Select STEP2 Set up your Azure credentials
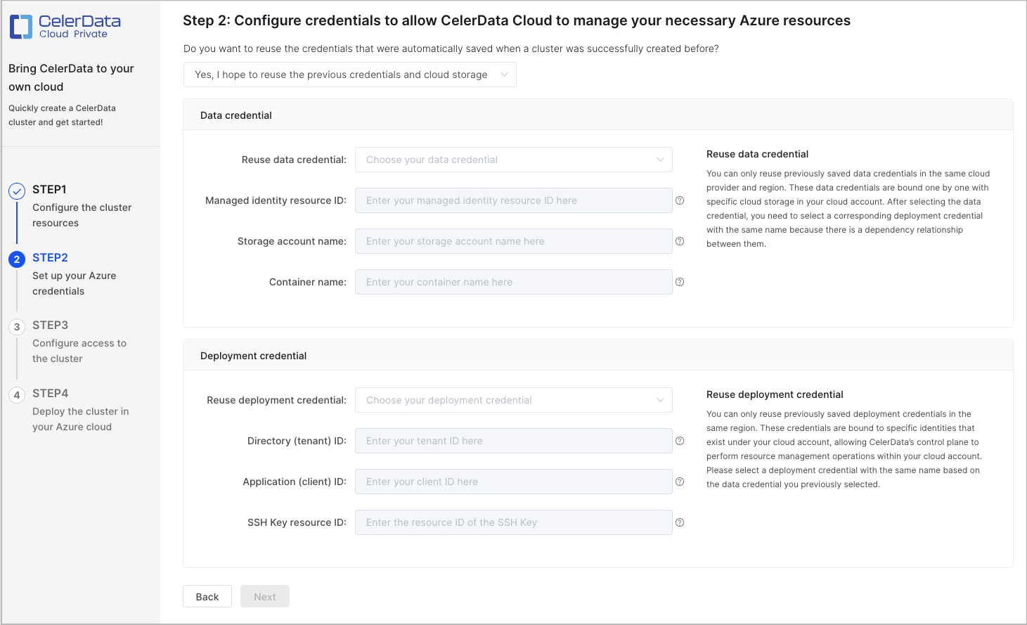1027x625 pixels. [x=74, y=274]
